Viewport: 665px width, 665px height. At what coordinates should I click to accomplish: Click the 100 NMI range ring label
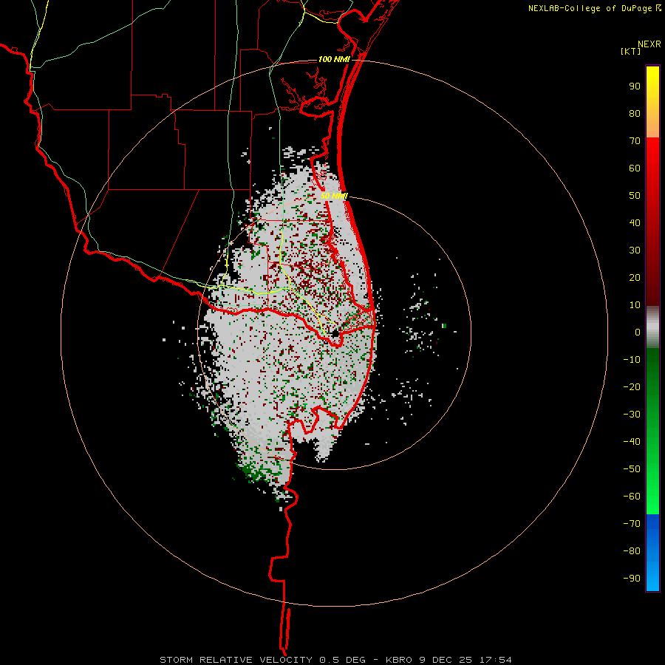click(x=334, y=59)
